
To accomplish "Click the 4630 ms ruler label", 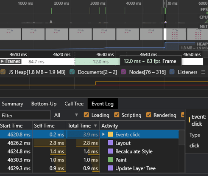I will 105,54.
